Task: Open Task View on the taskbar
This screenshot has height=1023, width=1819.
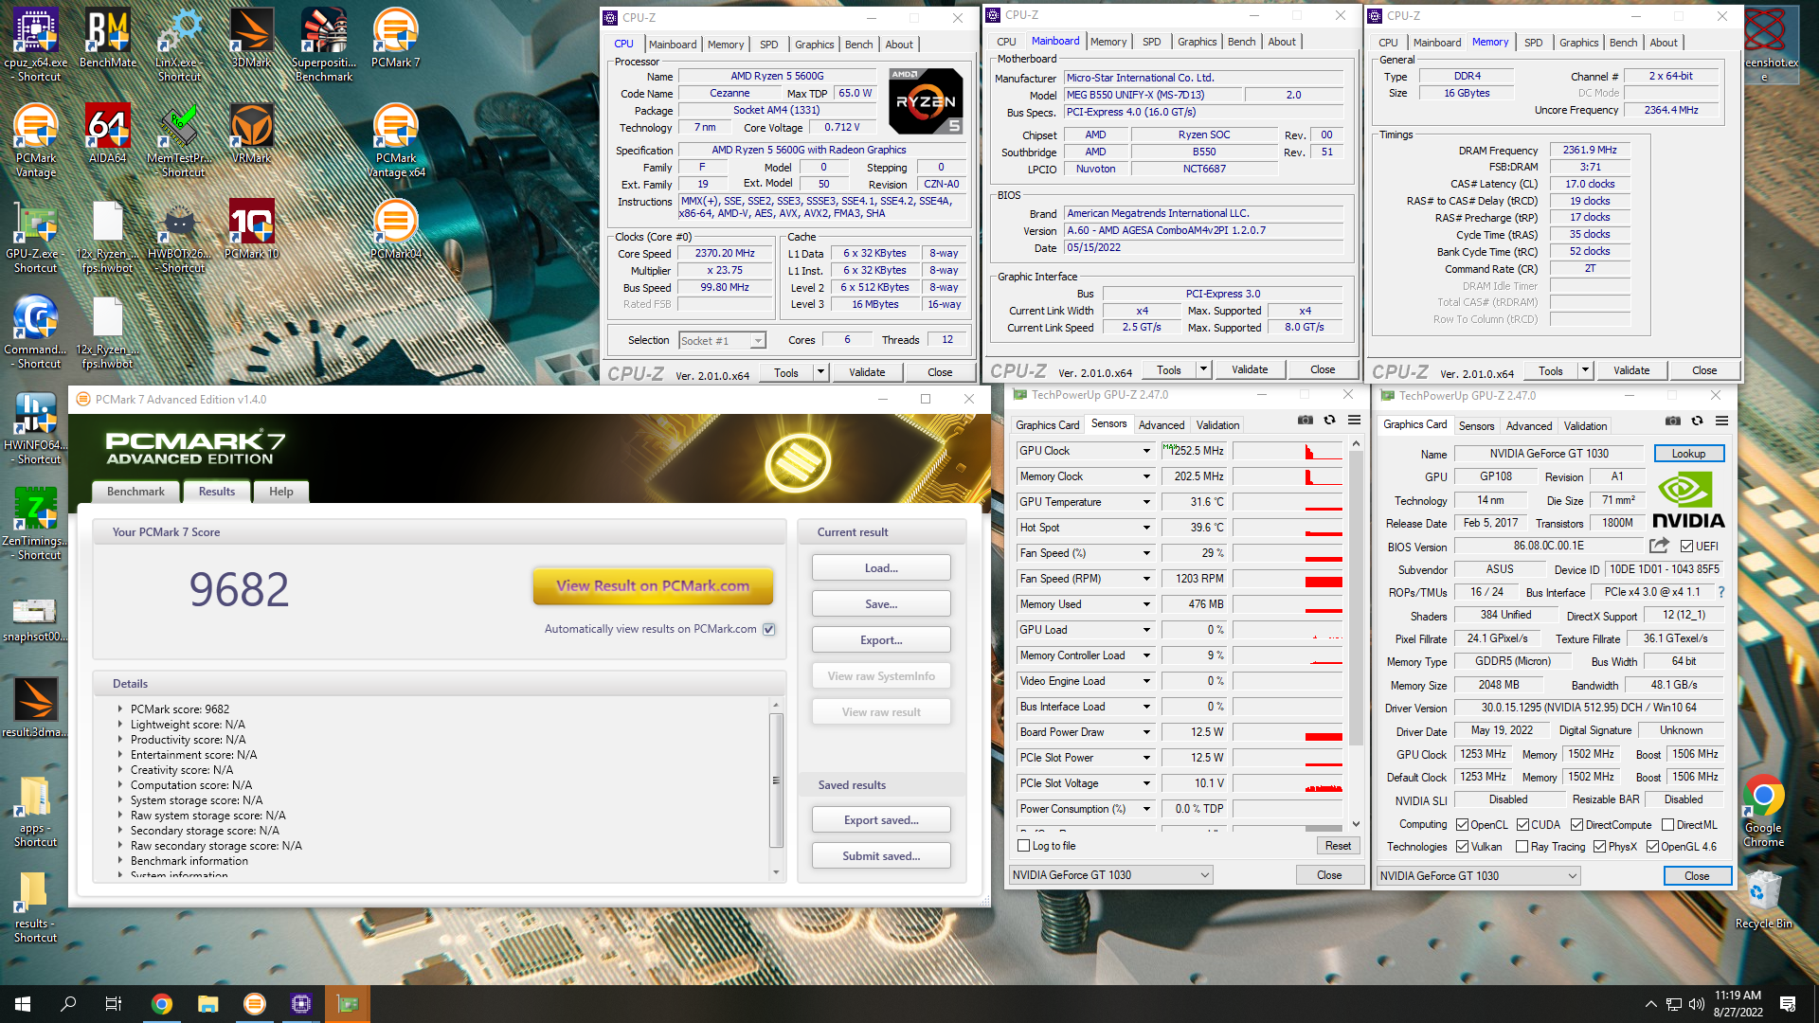Action: [114, 1004]
